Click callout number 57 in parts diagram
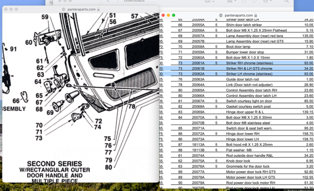The height and width of the screenshot is (191, 314). click(134, 16)
